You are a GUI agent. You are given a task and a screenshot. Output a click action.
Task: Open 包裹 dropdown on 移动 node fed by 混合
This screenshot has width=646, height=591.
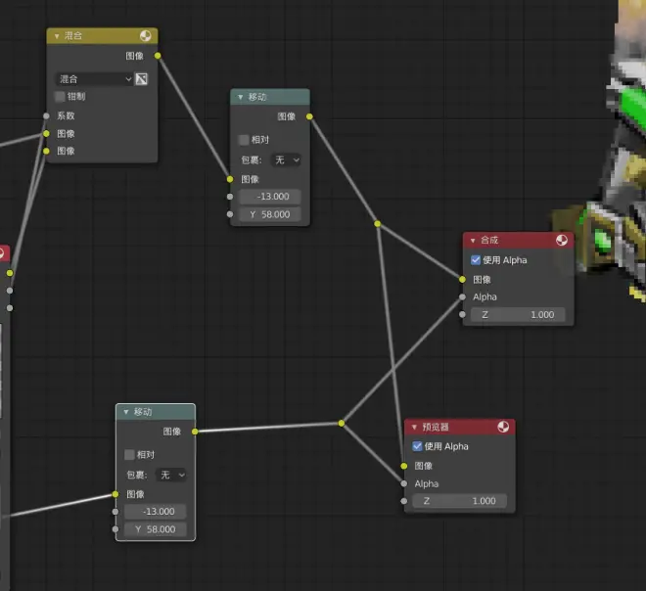coord(286,159)
